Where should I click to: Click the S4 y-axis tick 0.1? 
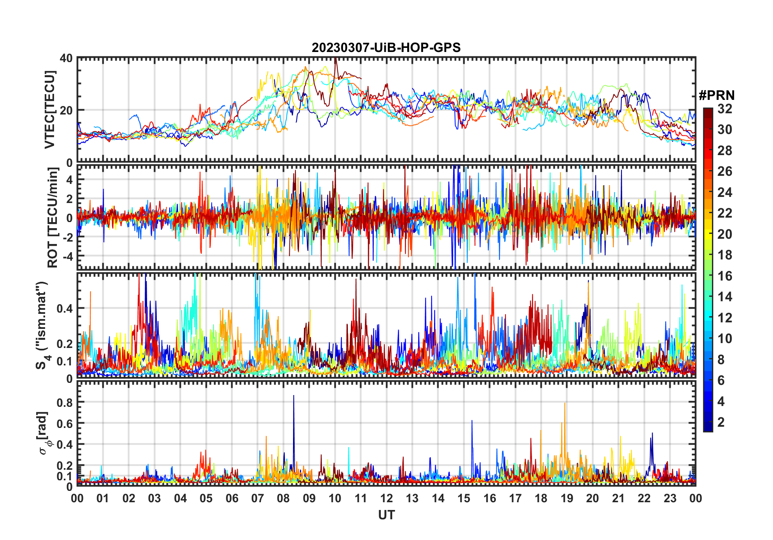pos(65,361)
